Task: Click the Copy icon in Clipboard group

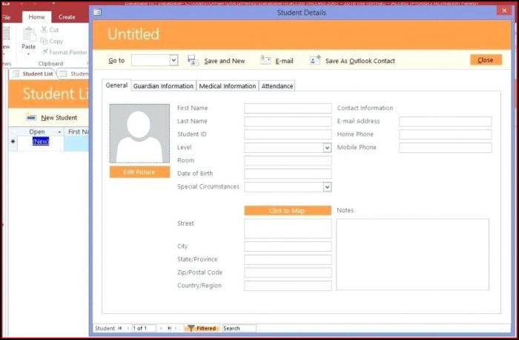Action: (x=44, y=41)
